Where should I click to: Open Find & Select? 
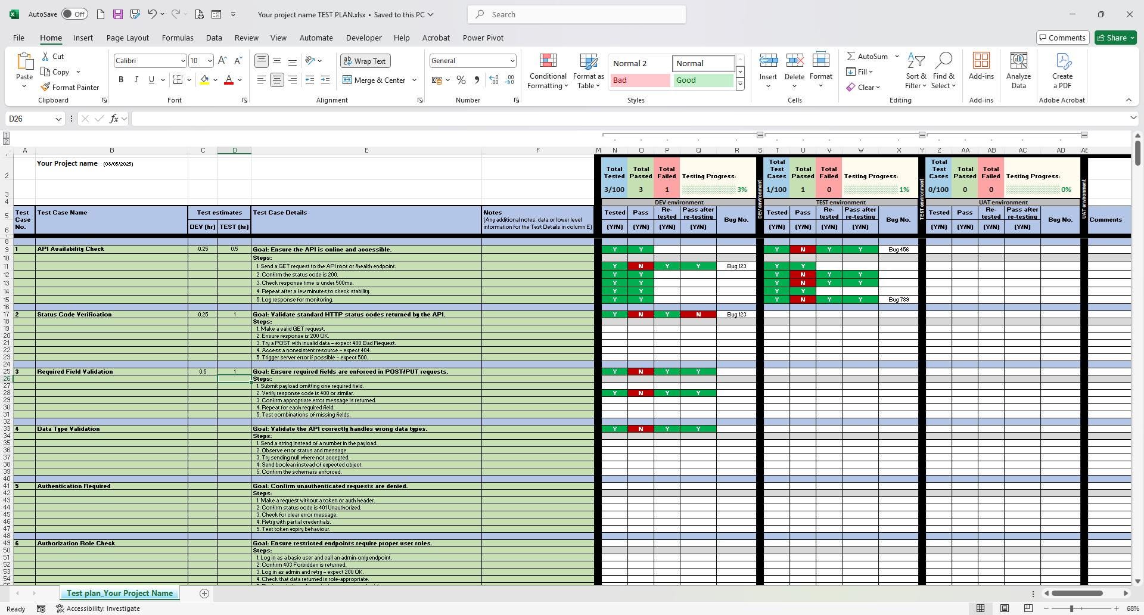coord(943,72)
